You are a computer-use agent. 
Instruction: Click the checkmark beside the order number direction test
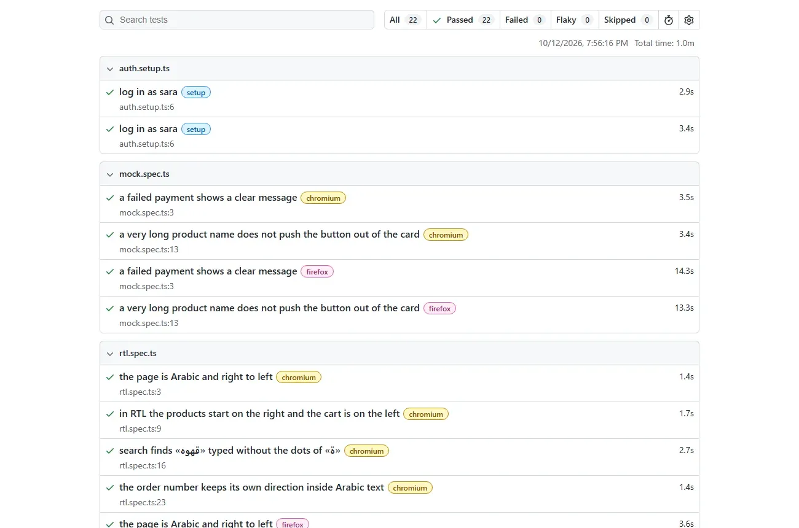point(110,487)
